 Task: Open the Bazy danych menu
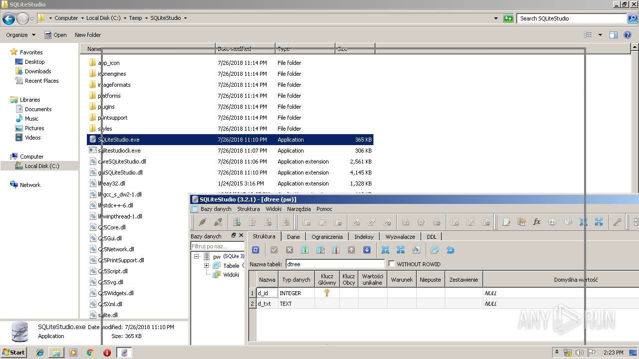click(216, 209)
